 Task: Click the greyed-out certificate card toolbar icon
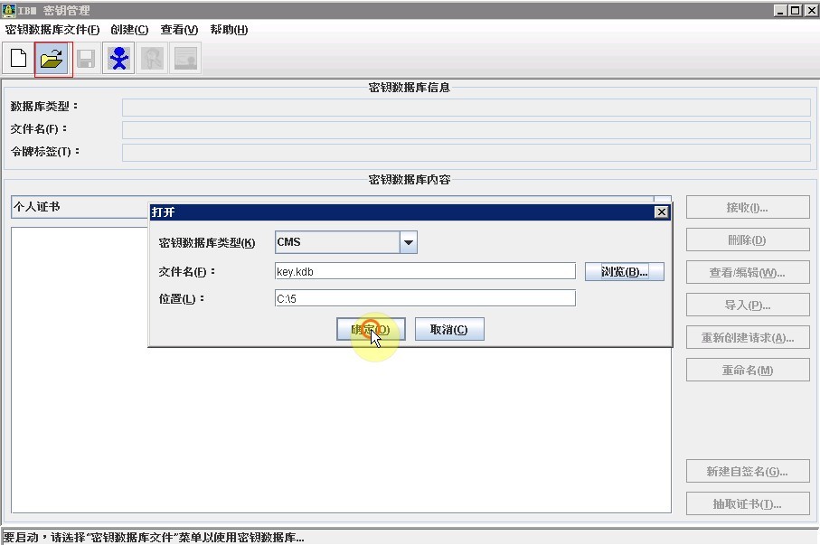[x=185, y=60]
